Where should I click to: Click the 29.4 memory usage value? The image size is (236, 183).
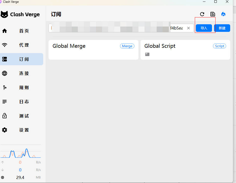20,177
